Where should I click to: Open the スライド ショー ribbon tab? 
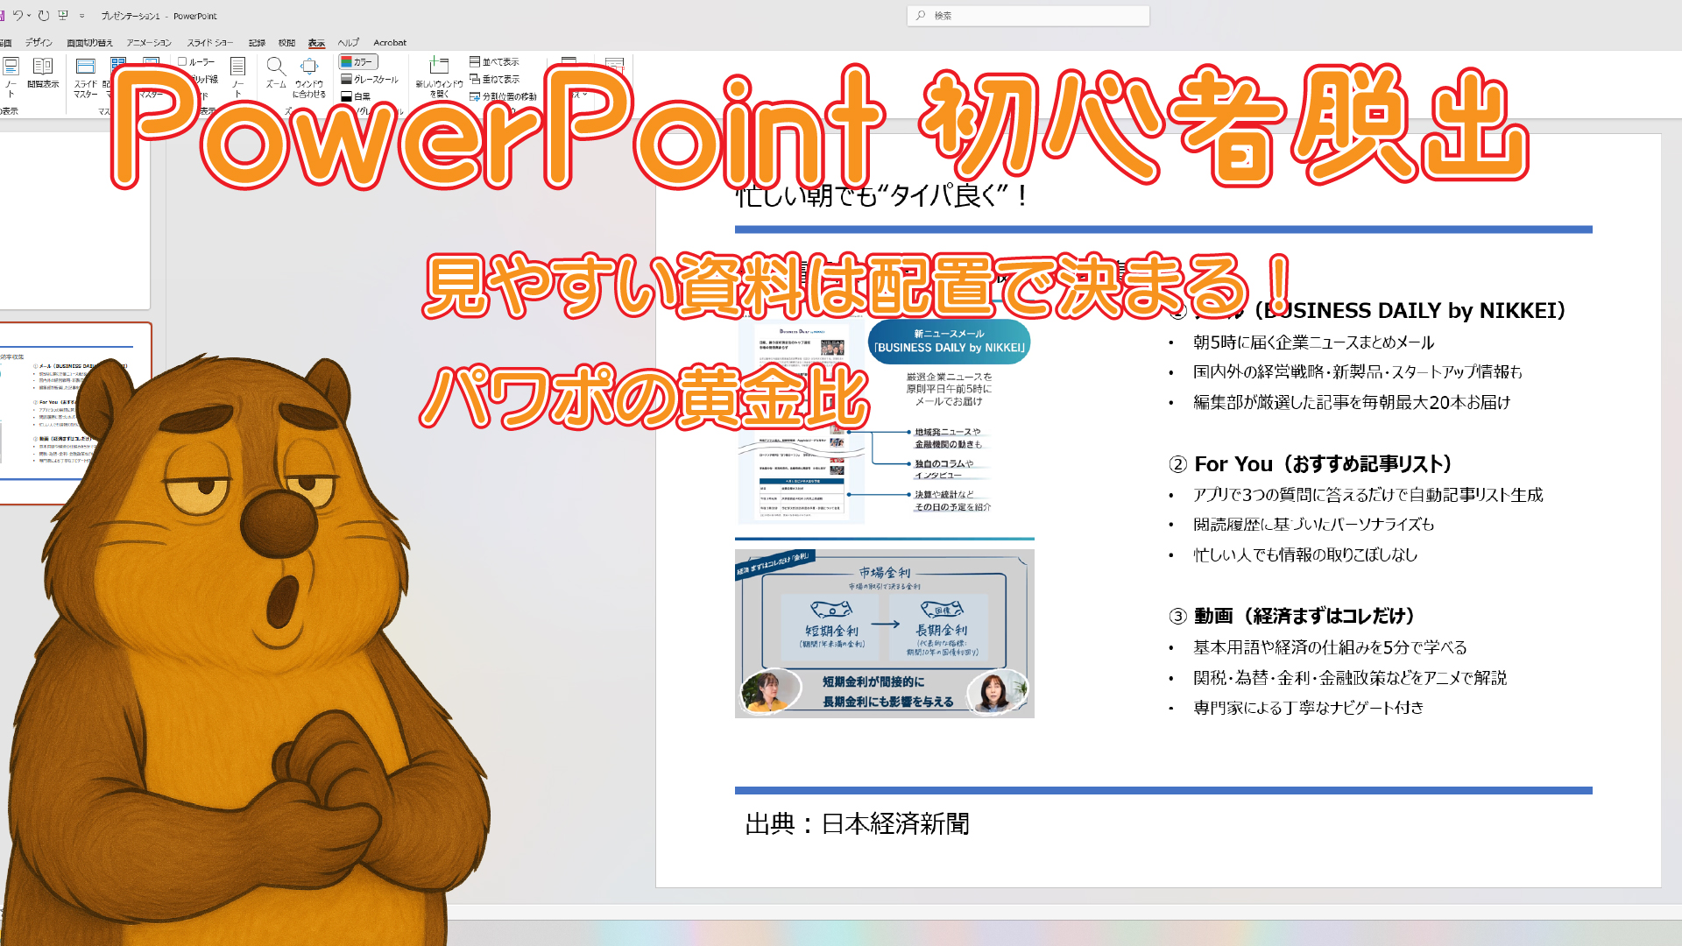[210, 42]
